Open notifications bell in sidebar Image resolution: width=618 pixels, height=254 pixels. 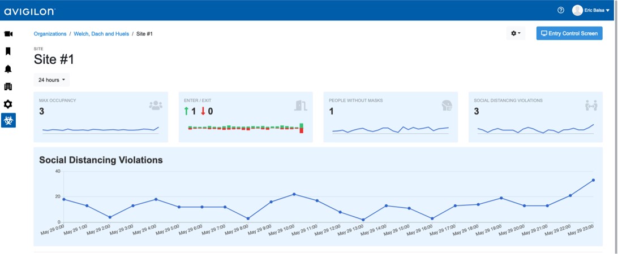pyautogui.click(x=8, y=69)
